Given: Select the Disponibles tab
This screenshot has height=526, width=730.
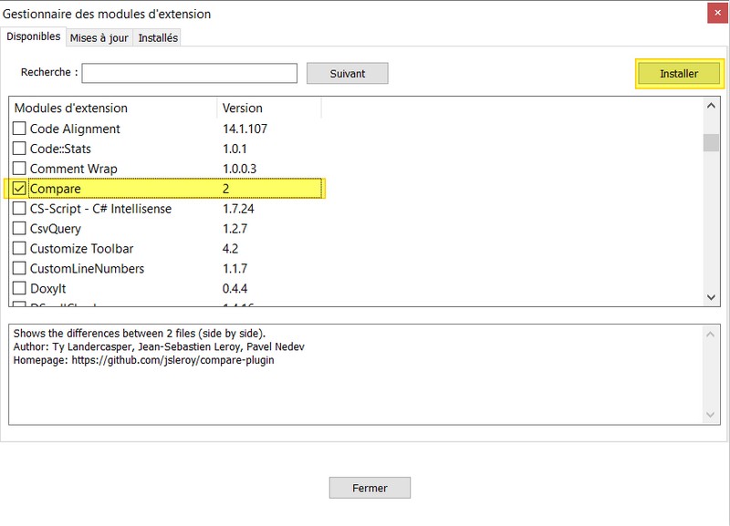Looking at the screenshot, I should tap(34, 37).
